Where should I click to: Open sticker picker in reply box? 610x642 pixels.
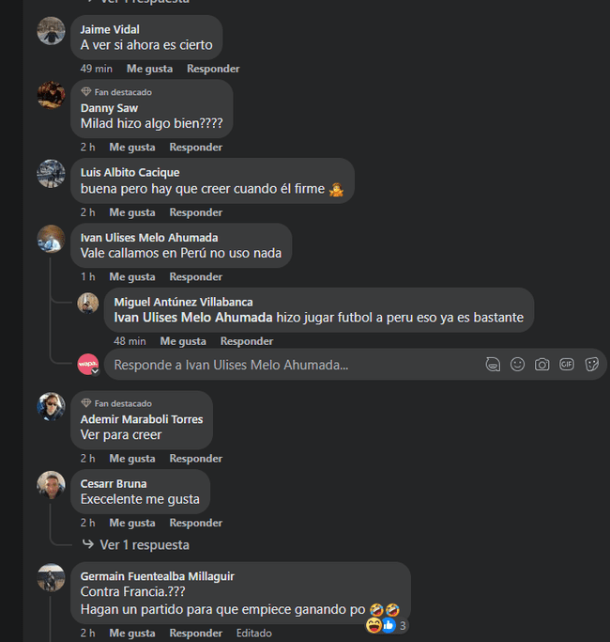pos(591,365)
